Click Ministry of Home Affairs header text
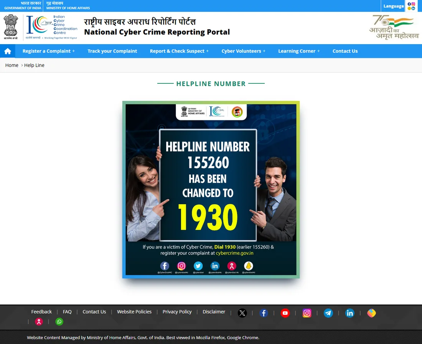The width and height of the screenshot is (422, 344). pyautogui.click(x=68, y=8)
